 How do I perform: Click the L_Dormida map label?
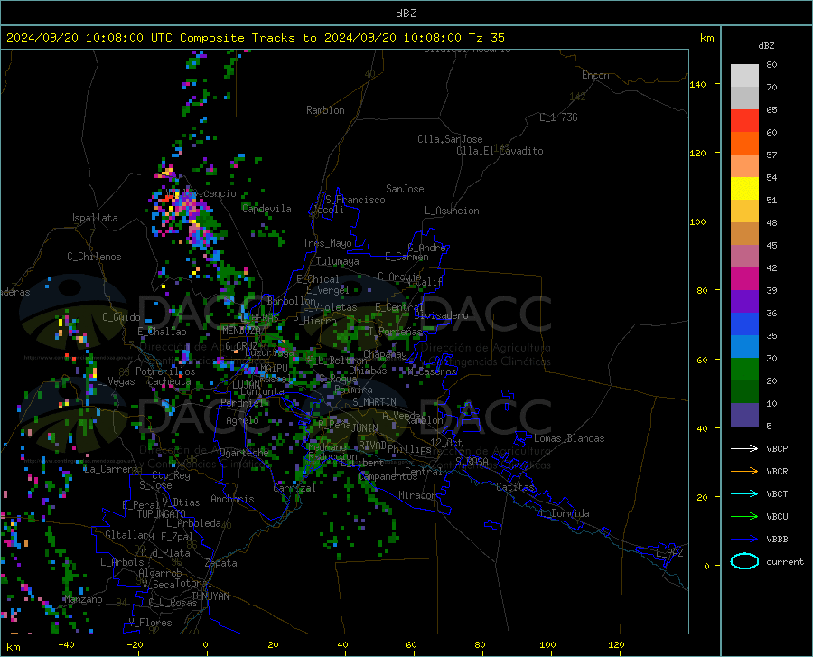(x=564, y=513)
